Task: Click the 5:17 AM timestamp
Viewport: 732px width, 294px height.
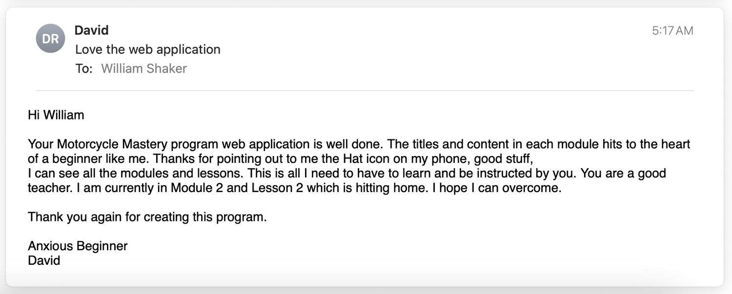Action: coord(672,31)
